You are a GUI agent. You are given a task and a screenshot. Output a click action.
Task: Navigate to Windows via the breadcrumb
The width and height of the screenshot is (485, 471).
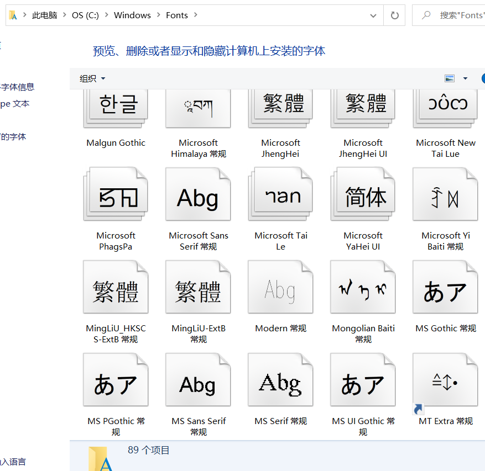pyautogui.click(x=132, y=15)
